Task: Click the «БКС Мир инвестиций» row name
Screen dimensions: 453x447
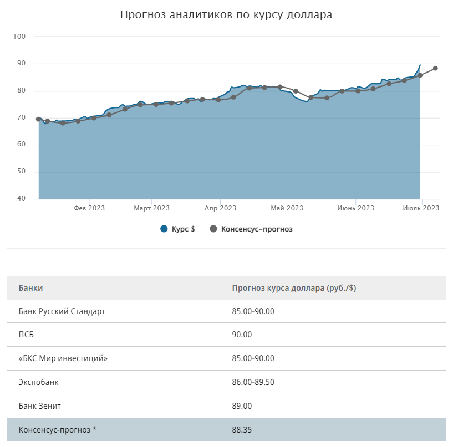Action: pyautogui.click(x=63, y=358)
